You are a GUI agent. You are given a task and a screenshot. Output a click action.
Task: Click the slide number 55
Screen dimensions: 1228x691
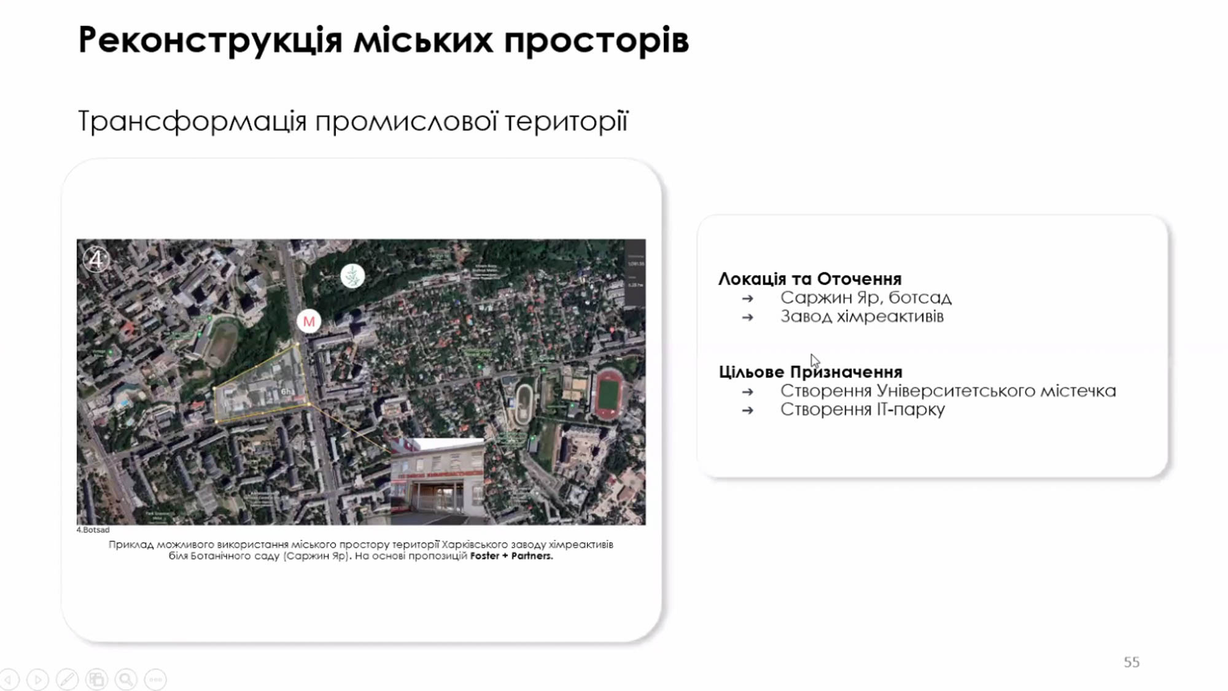(x=1131, y=662)
